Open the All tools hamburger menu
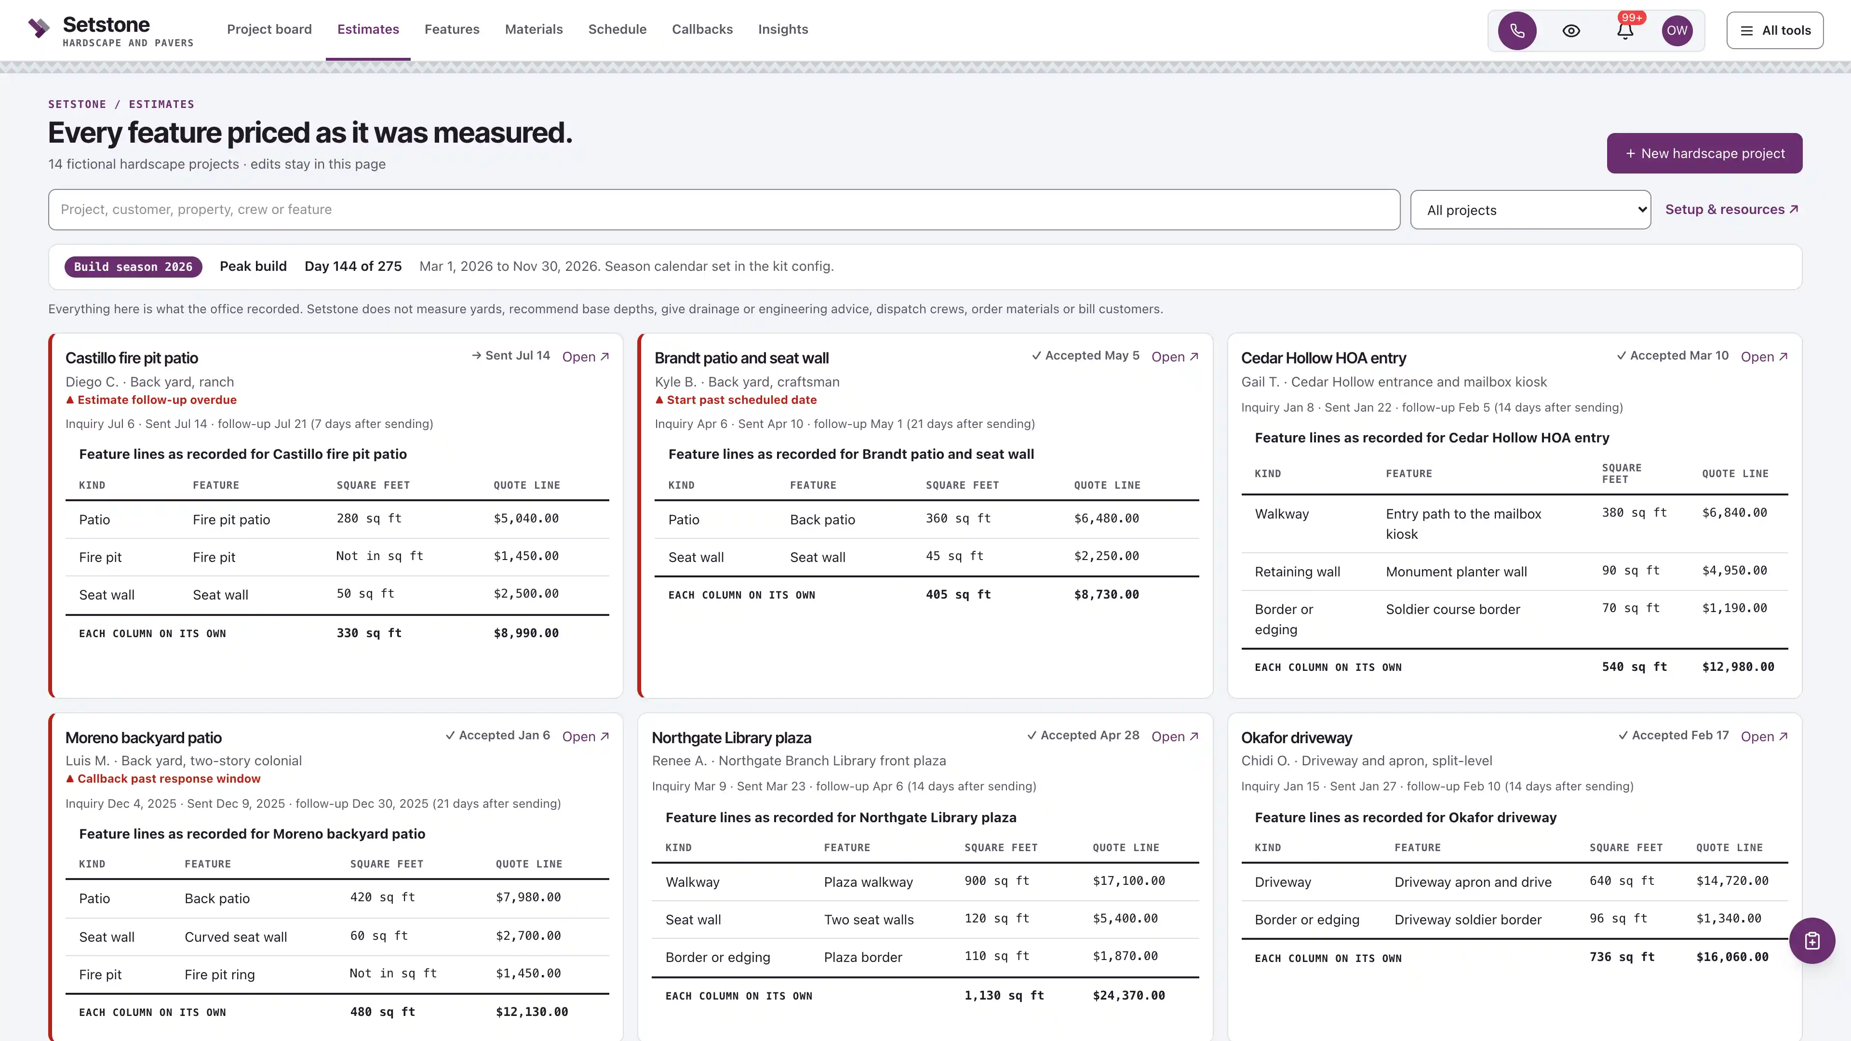This screenshot has height=1041, width=1851. [x=1775, y=30]
